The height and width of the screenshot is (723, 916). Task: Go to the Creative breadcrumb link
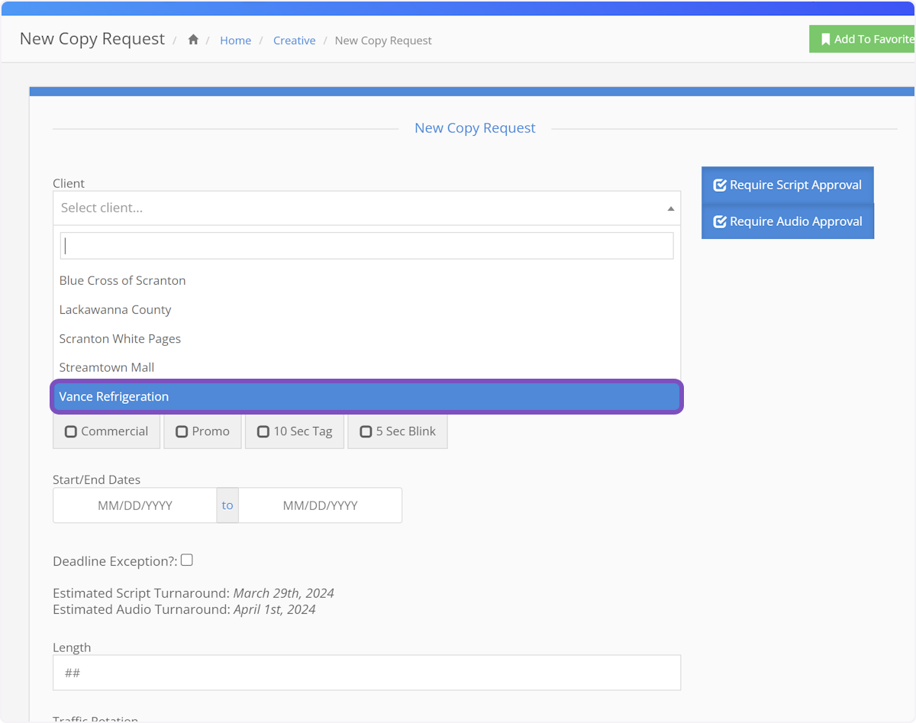[x=294, y=40]
